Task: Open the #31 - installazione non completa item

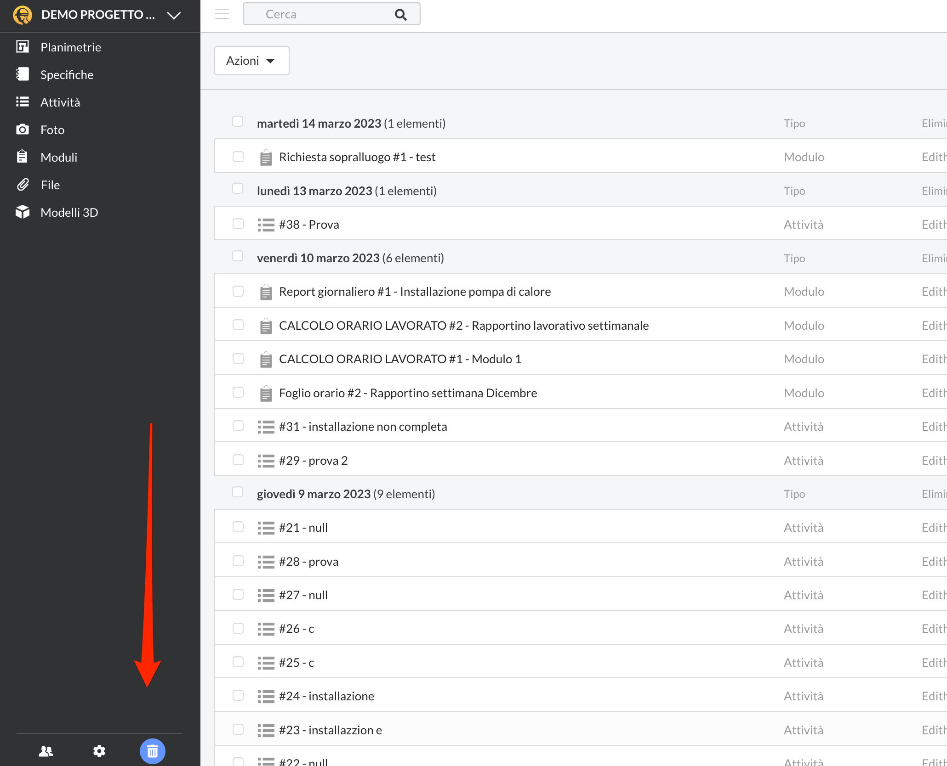Action: coord(363,427)
